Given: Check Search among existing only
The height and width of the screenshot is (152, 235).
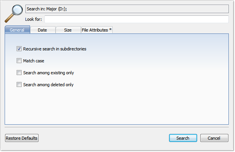Looking at the screenshot, I should pos(19,73).
